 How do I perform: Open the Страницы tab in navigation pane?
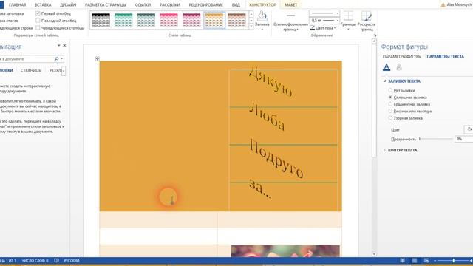(31, 70)
